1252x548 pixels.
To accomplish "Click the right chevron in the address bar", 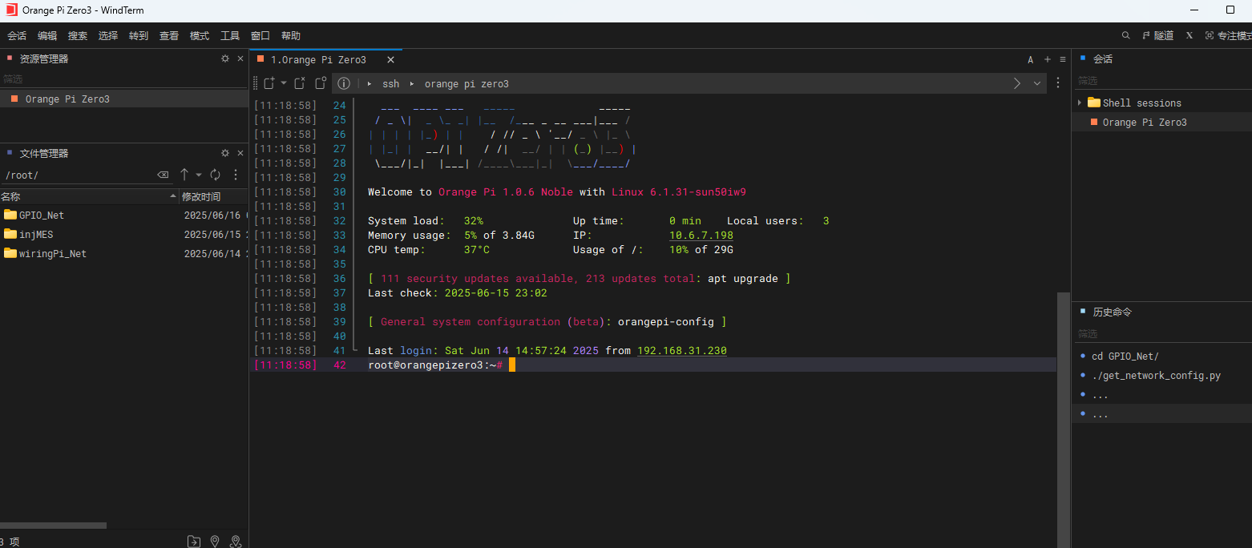I will click(1017, 83).
